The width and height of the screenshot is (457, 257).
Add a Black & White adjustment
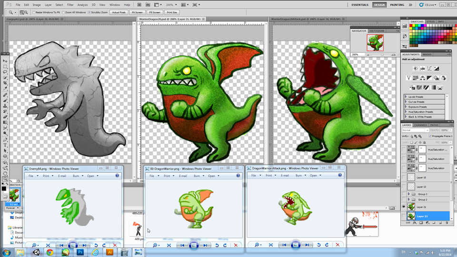(429, 78)
